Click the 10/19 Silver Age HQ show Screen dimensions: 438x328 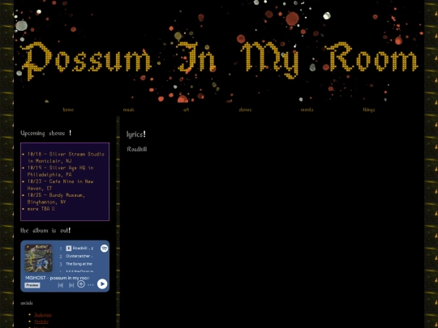(60, 171)
